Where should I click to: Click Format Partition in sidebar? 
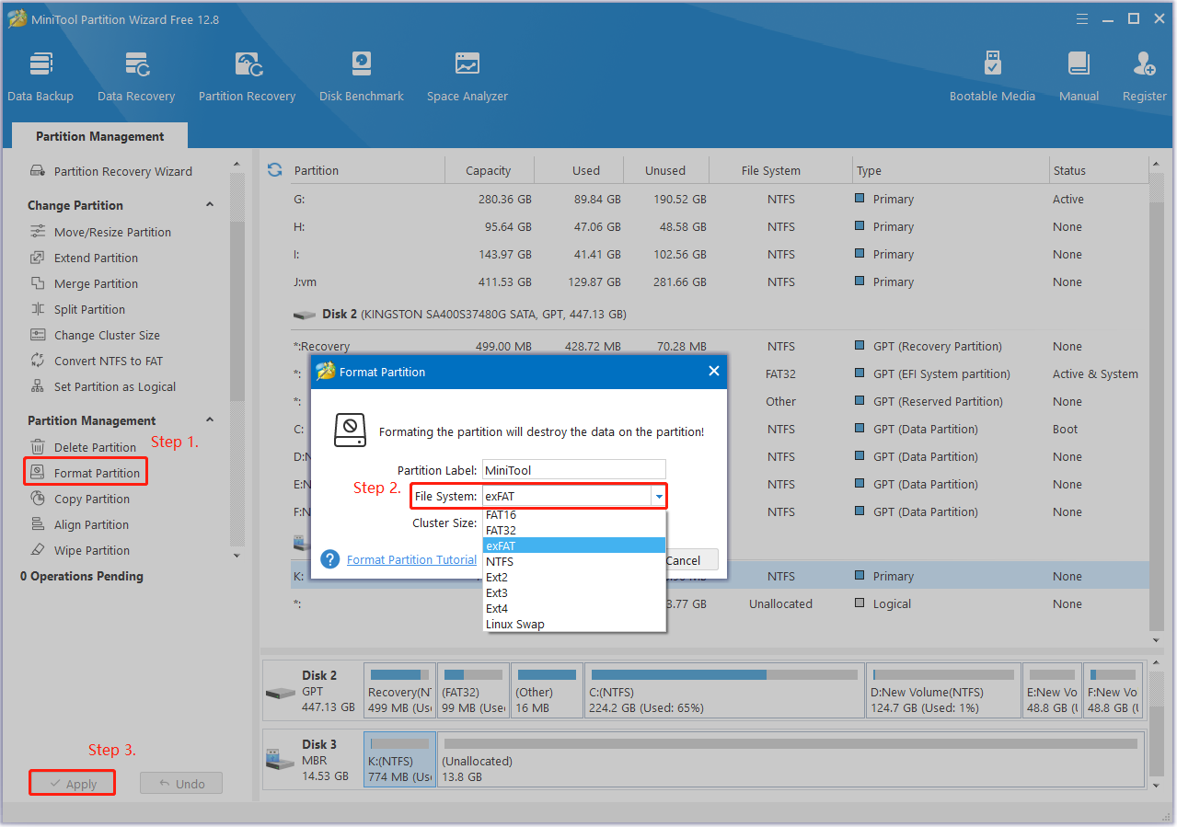point(86,473)
